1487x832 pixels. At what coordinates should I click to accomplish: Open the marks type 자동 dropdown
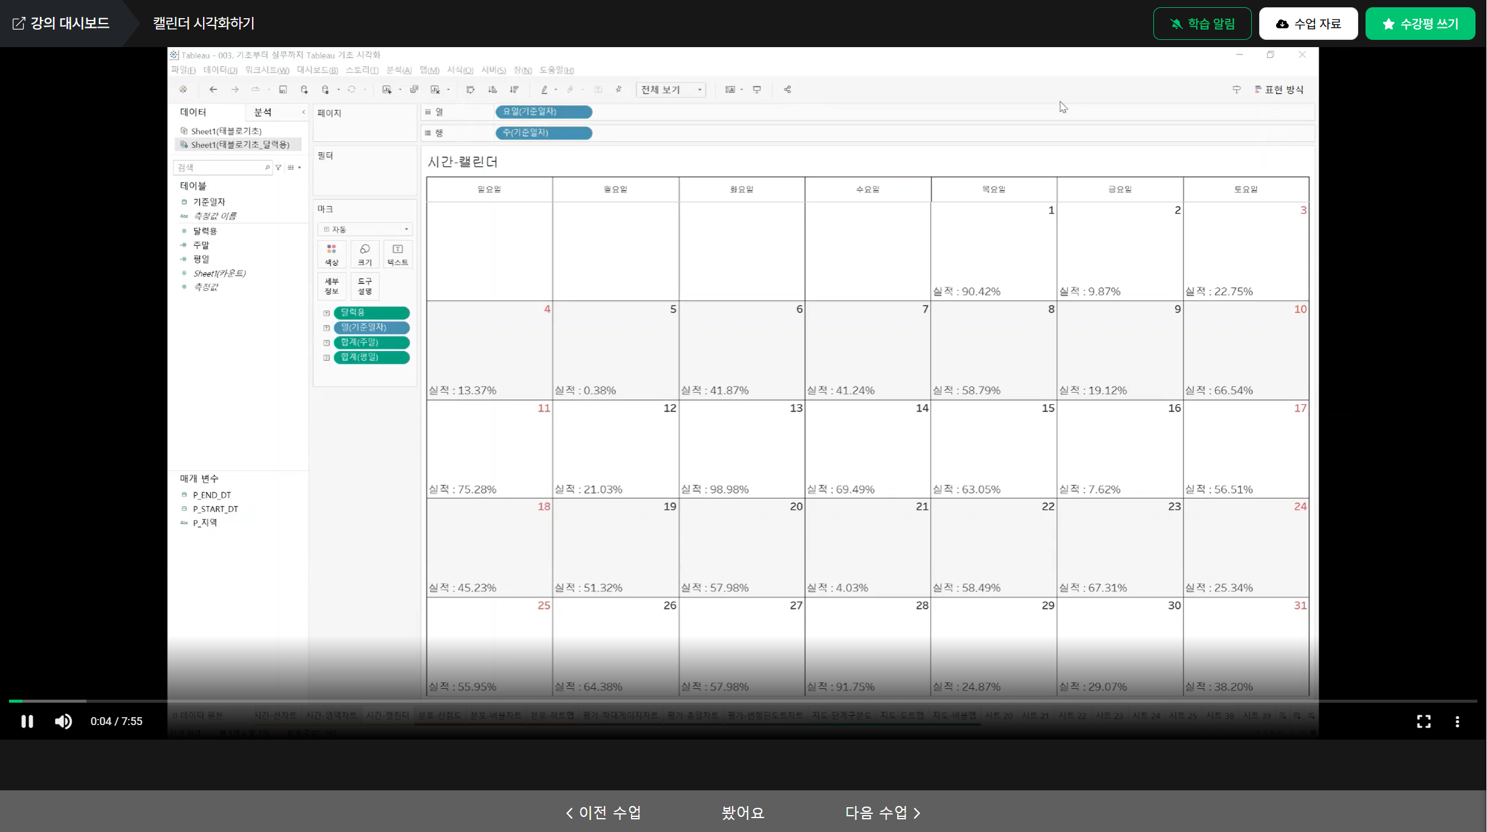pyautogui.click(x=365, y=230)
